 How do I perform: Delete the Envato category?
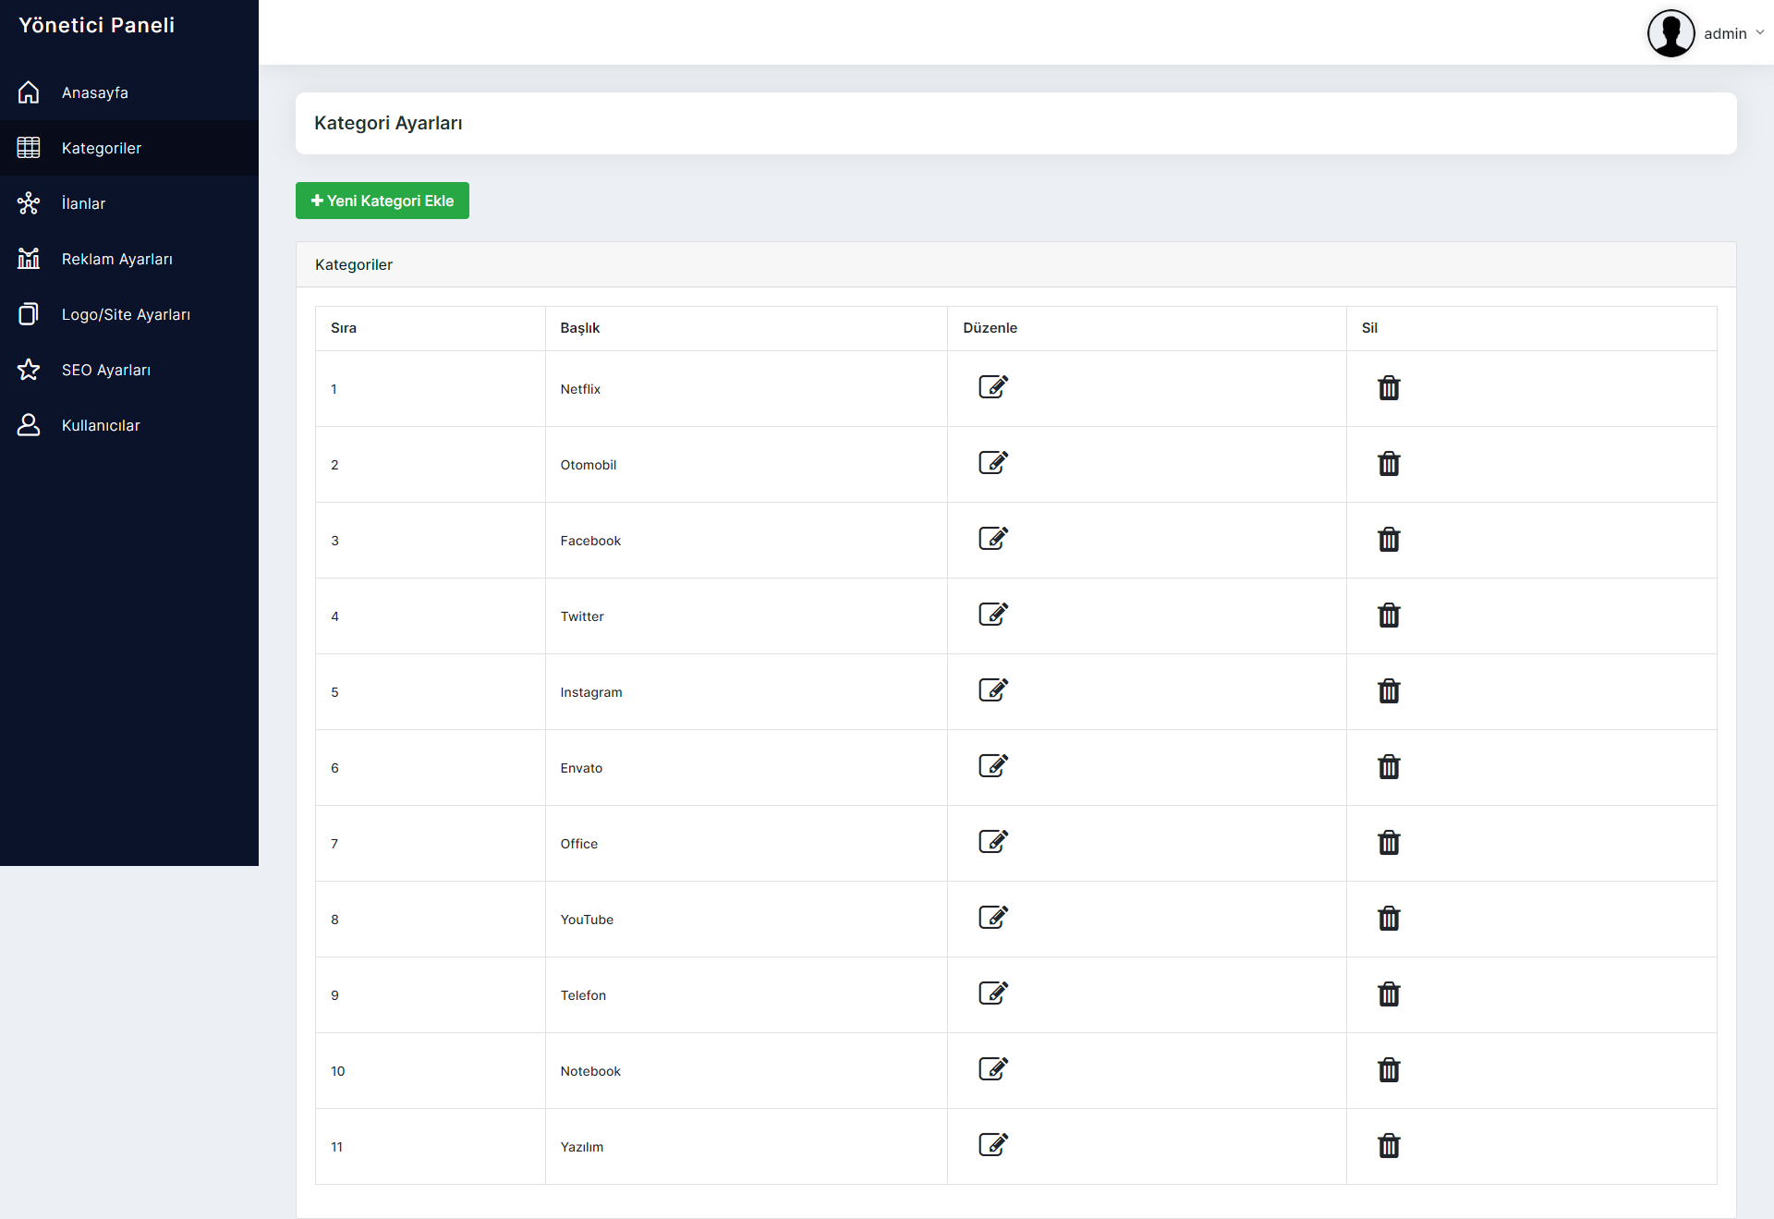pyautogui.click(x=1389, y=767)
